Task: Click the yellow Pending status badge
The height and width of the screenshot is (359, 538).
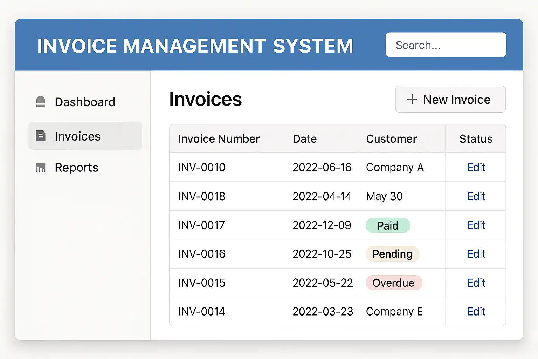Action: (392, 254)
